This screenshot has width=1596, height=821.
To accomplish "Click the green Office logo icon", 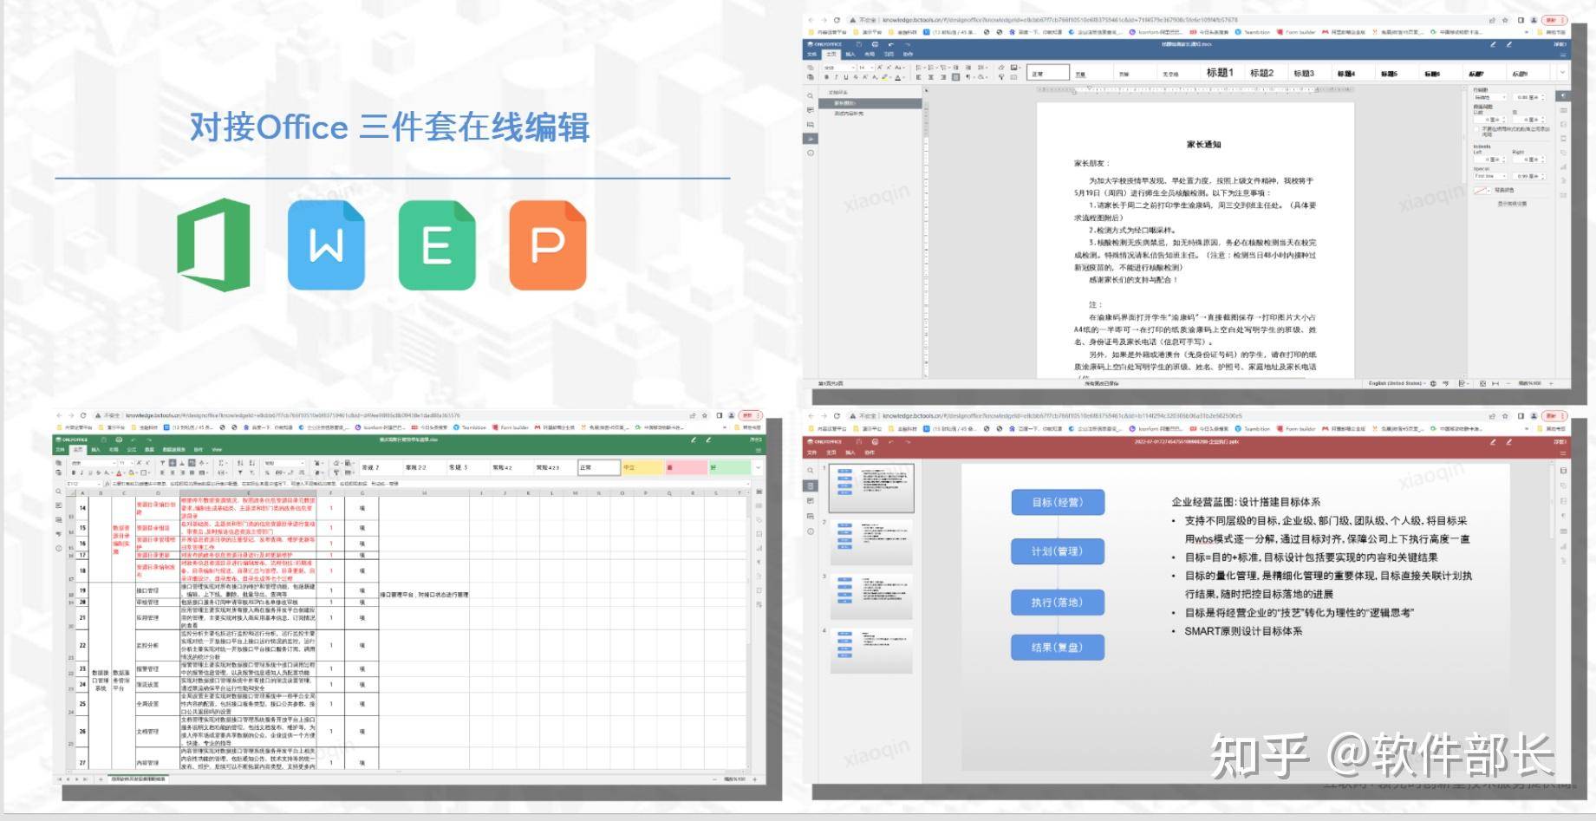I will (x=214, y=244).
